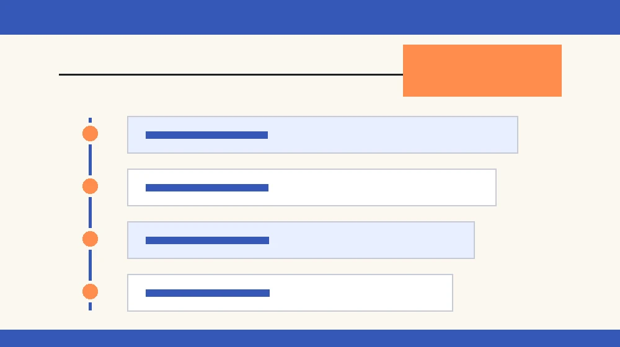
Task: Click the black horizontal divider line
Action: click(231, 74)
